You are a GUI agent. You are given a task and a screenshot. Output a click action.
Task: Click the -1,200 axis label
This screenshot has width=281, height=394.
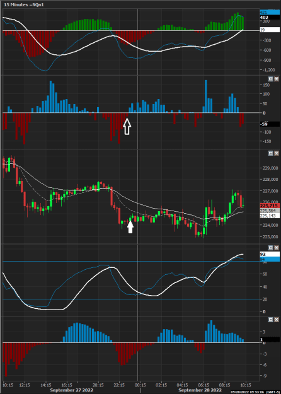click(268, 70)
